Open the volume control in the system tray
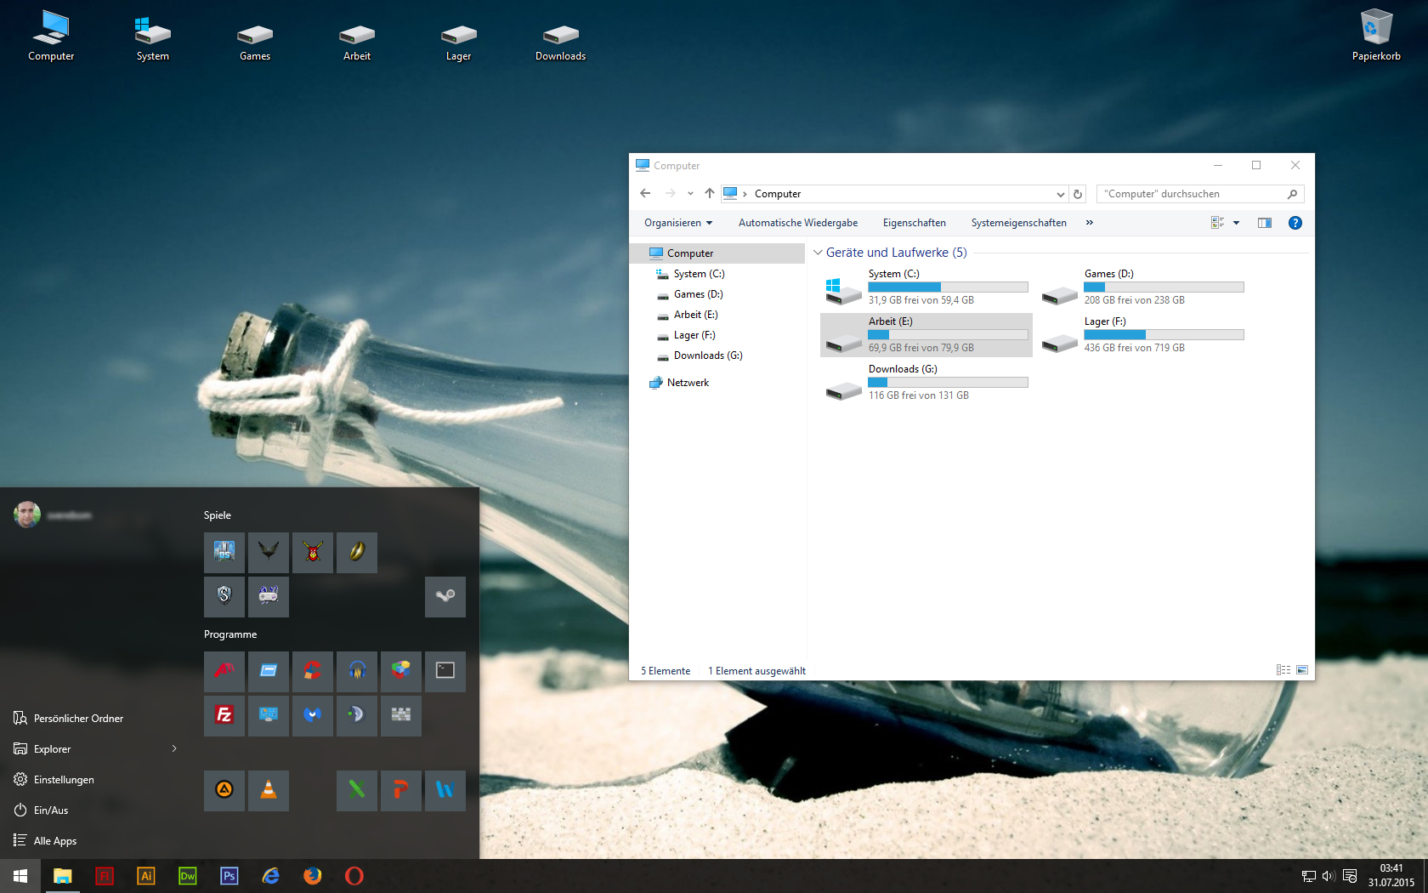 pos(1329,876)
